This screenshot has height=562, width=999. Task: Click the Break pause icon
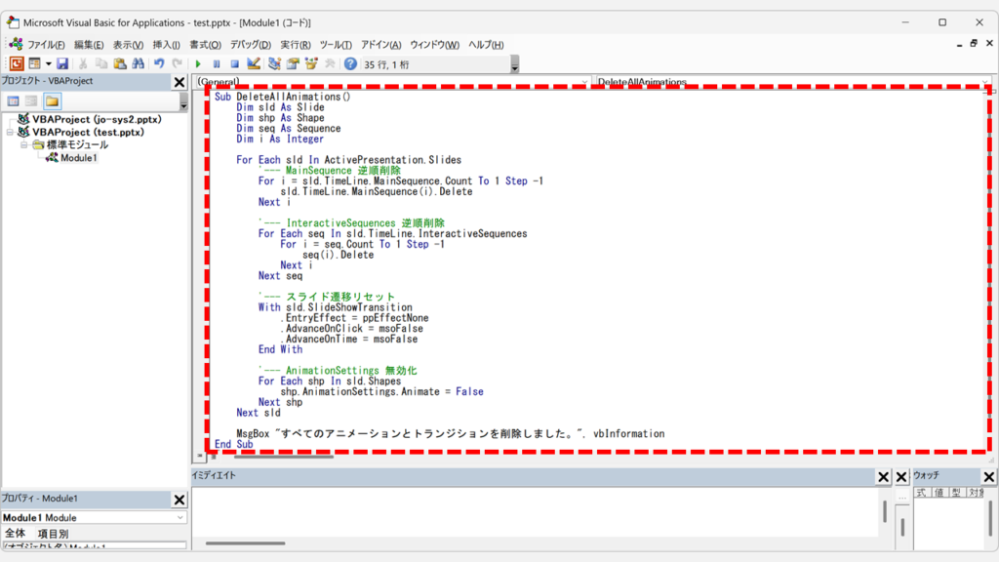[x=217, y=63]
